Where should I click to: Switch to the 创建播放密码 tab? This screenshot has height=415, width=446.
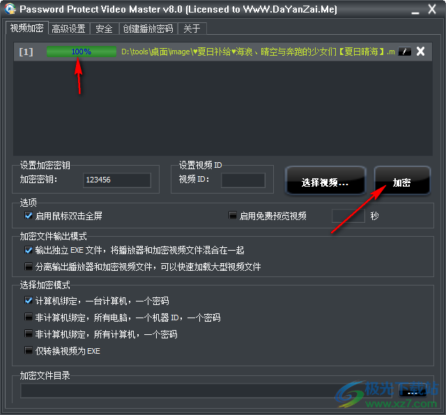[148, 29]
